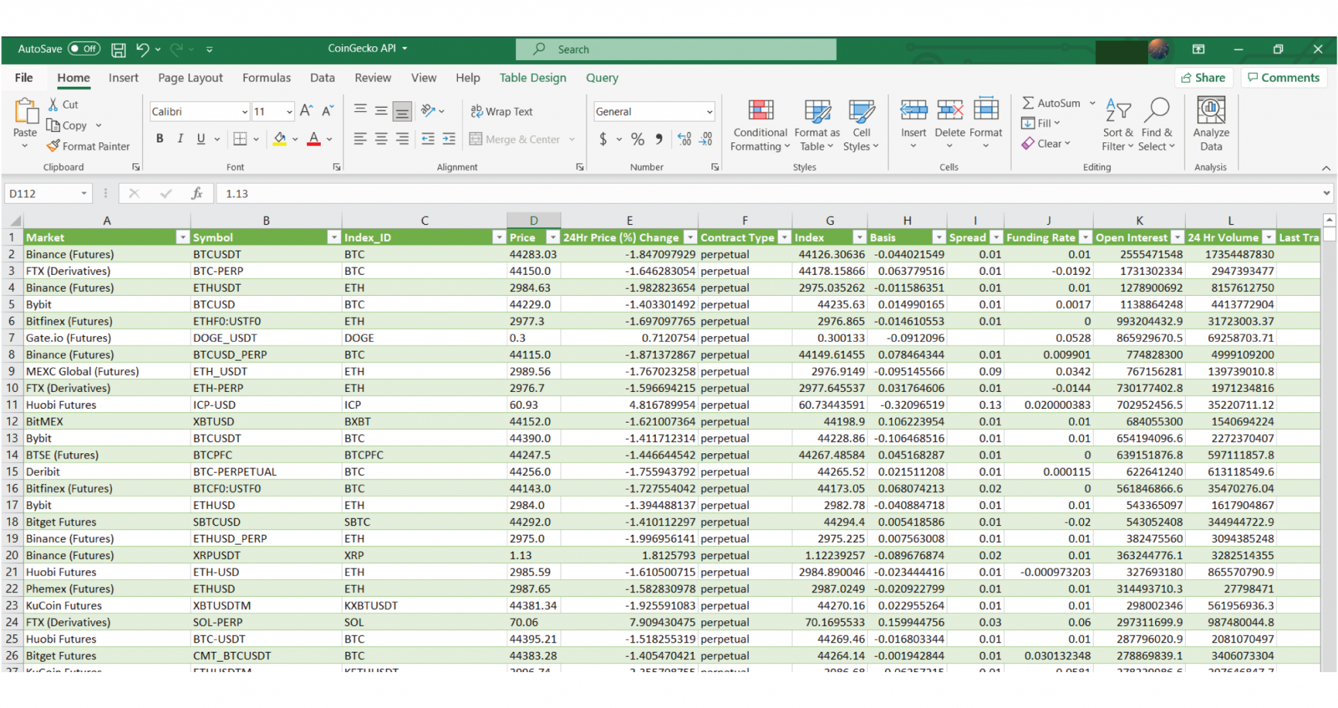Toggle the AutoSave switch

tap(84, 49)
